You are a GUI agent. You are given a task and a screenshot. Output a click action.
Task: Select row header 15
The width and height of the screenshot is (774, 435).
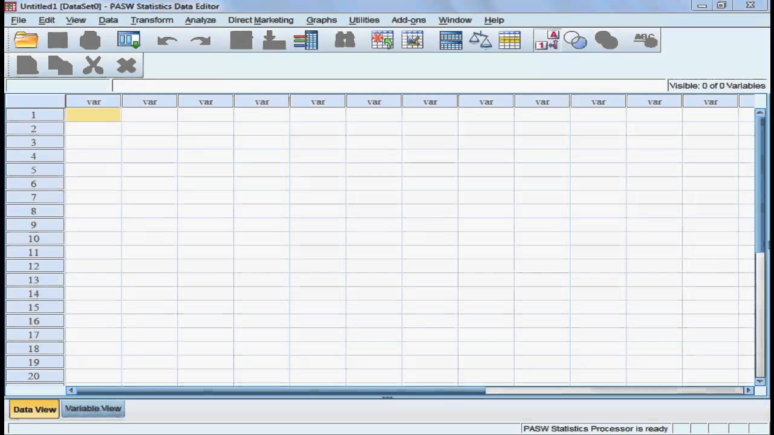[x=34, y=308]
